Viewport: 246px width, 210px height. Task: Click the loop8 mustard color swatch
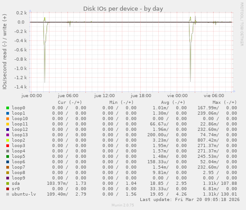point(8,173)
